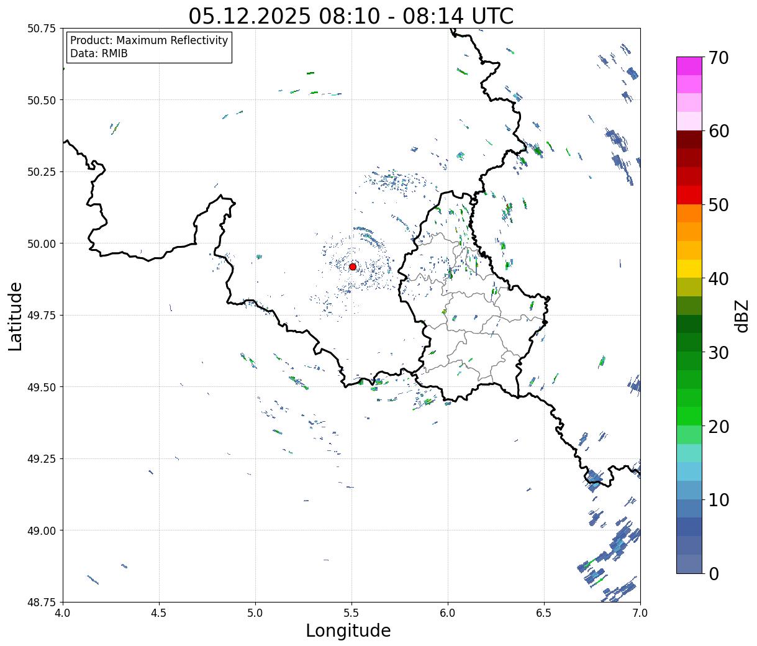Select the orange swatch just below 50
Image resolution: width=757 pixels, height=646 pixels.
(689, 213)
